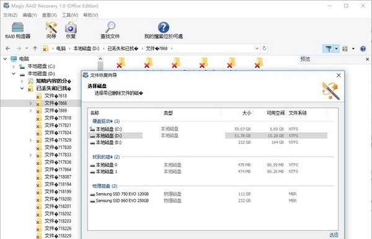Toggle the filter funnel button
This screenshot has width=372, height=239.
point(329,48)
